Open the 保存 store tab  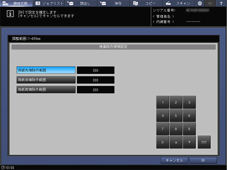click(x=114, y=3)
